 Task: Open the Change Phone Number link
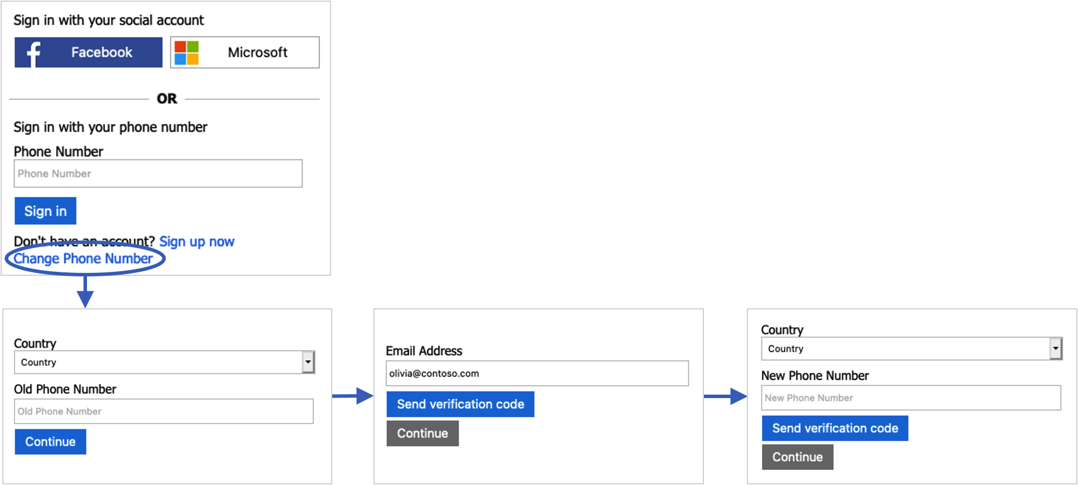coord(84,258)
